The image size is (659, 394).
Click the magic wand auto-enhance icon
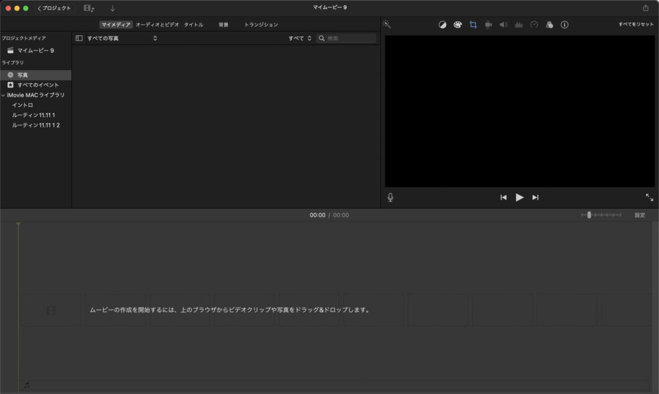(x=387, y=24)
